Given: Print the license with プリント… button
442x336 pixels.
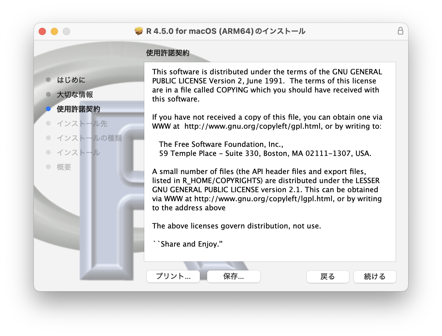Looking at the screenshot, I should [x=173, y=276].
